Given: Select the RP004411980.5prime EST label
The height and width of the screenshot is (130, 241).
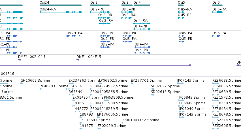Looking at the screenshot, I should tap(109, 103).
